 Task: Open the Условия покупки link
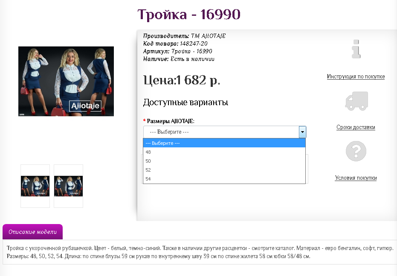click(356, 178)
